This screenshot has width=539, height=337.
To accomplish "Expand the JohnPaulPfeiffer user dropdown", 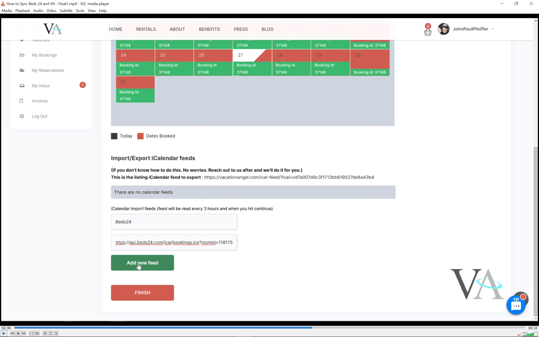I will (x=492, y=29).
